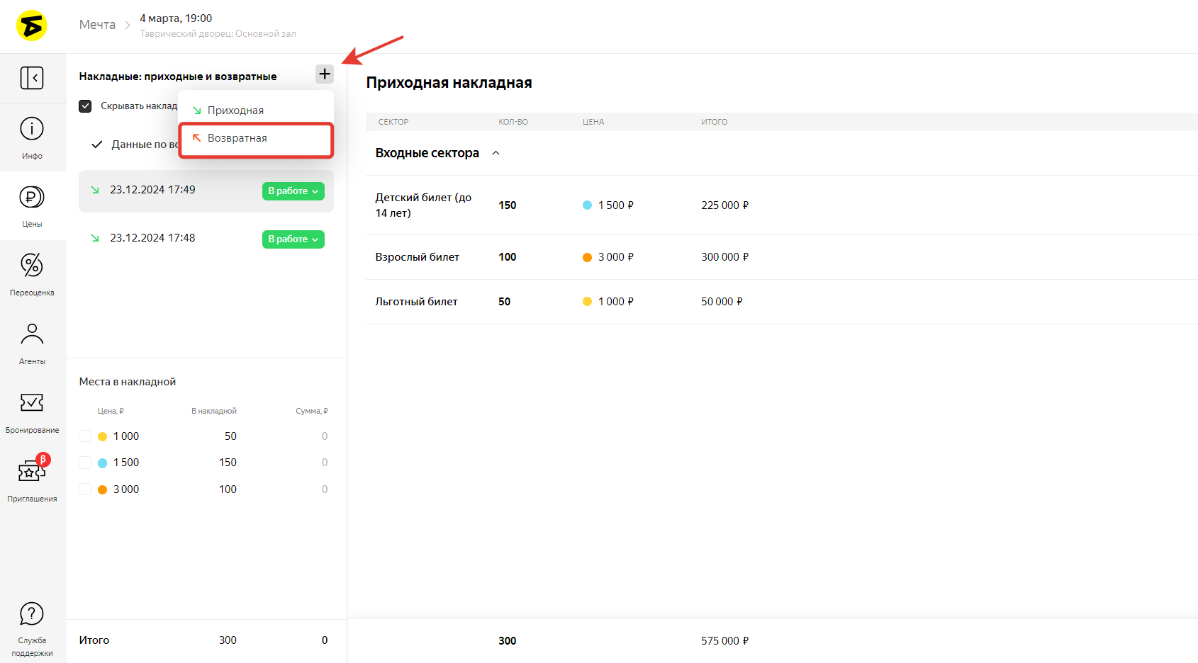Image resolution: width=1198 pixels, height=663 pixels.
Task: Tick the checkbox for price 1 000
Action: coord(85,436)
